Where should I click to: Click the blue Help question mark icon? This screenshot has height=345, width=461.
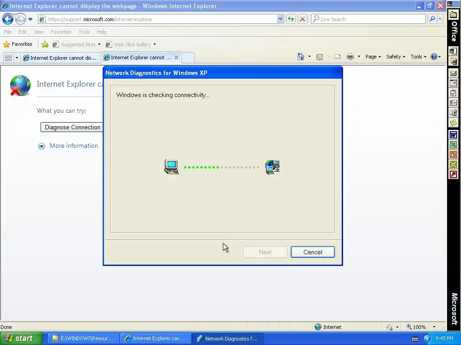coord(434,57)
